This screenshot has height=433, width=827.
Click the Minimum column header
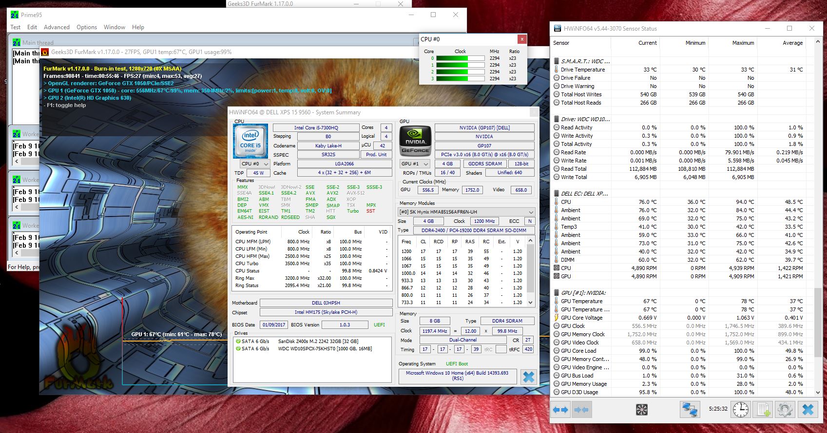pyautogui.click(x=684, y=43)
